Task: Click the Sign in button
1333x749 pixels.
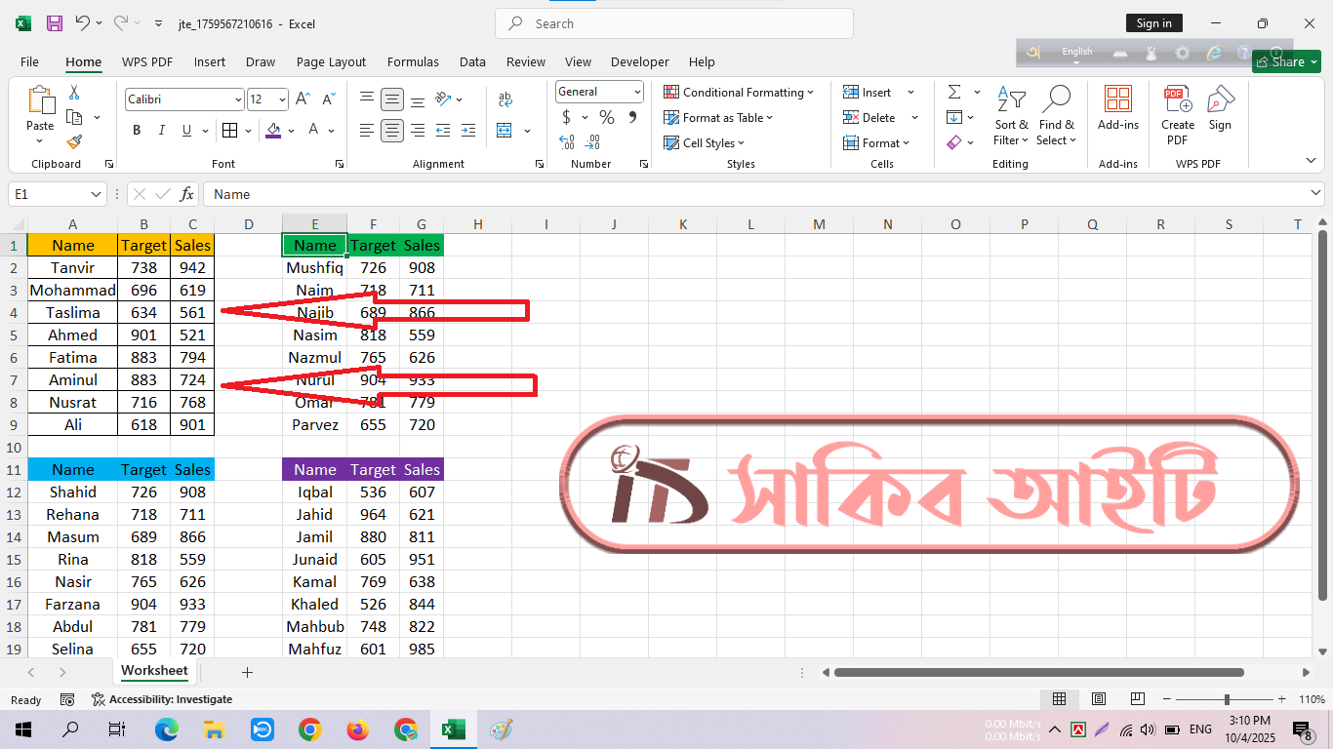Action: (1154, 23)
